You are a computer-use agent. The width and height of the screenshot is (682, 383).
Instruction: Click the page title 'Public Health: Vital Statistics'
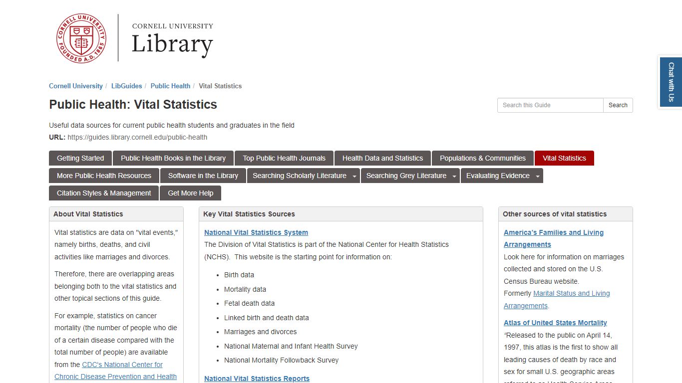tap(133, 105)
